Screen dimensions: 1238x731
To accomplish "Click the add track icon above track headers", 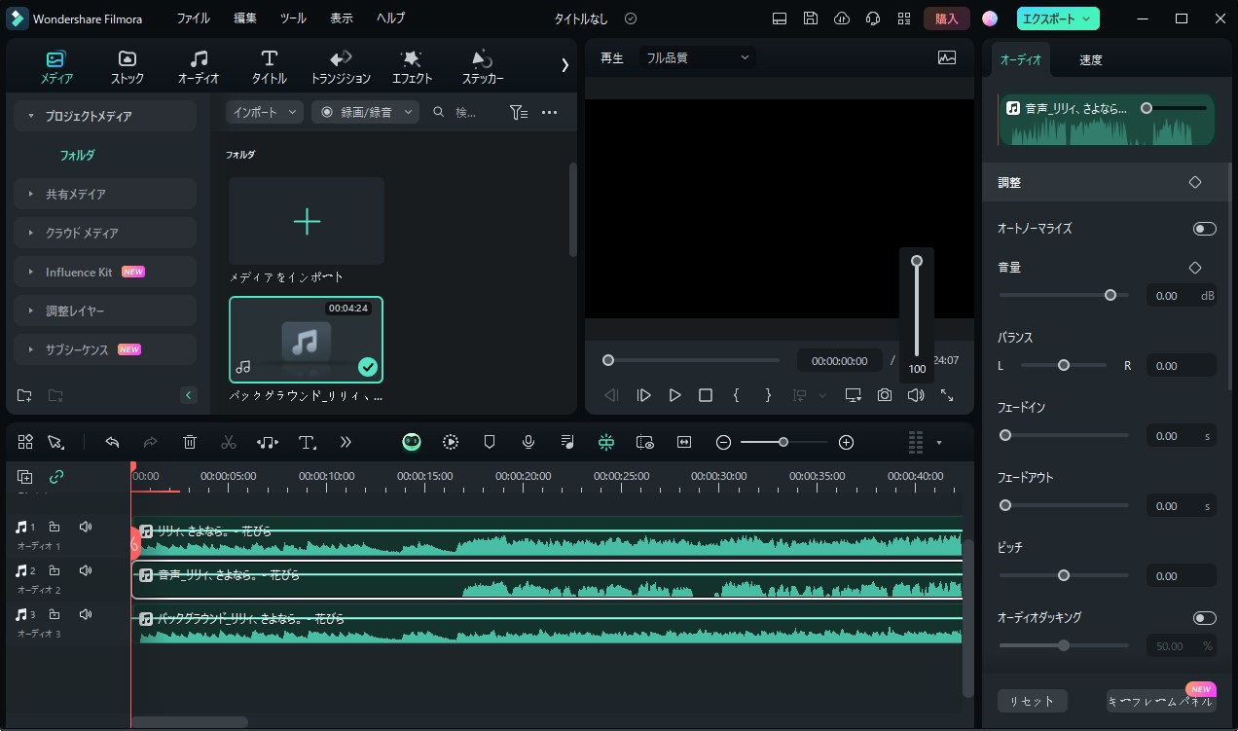I will [25, 477].
